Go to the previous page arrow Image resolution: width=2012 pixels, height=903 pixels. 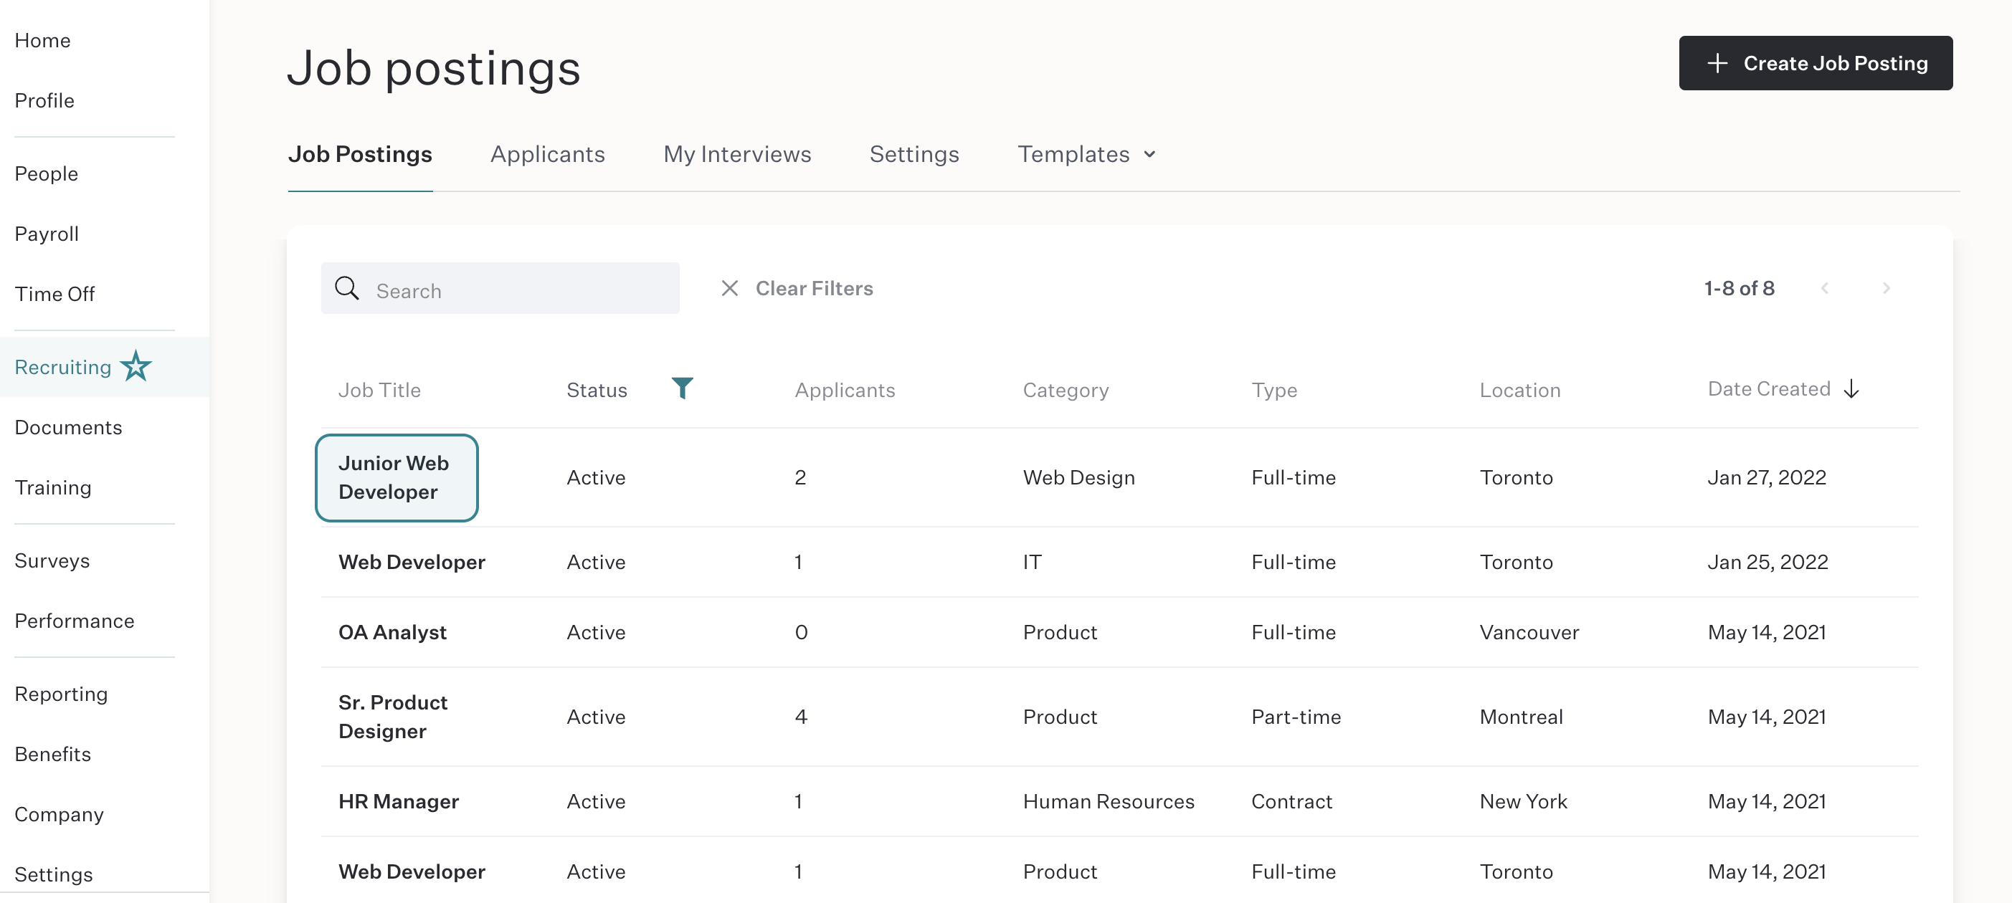tap(1825, 289)
